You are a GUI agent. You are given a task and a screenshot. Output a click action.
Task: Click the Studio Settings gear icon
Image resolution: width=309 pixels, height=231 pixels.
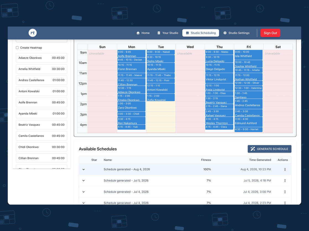tap(225, 33)
